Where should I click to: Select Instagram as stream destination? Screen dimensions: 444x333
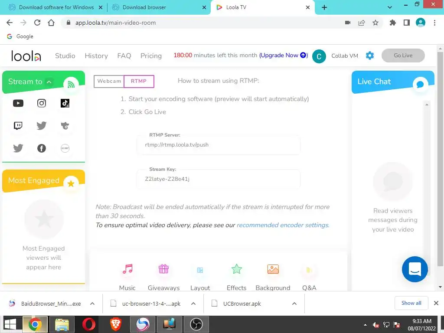(42, 103)
